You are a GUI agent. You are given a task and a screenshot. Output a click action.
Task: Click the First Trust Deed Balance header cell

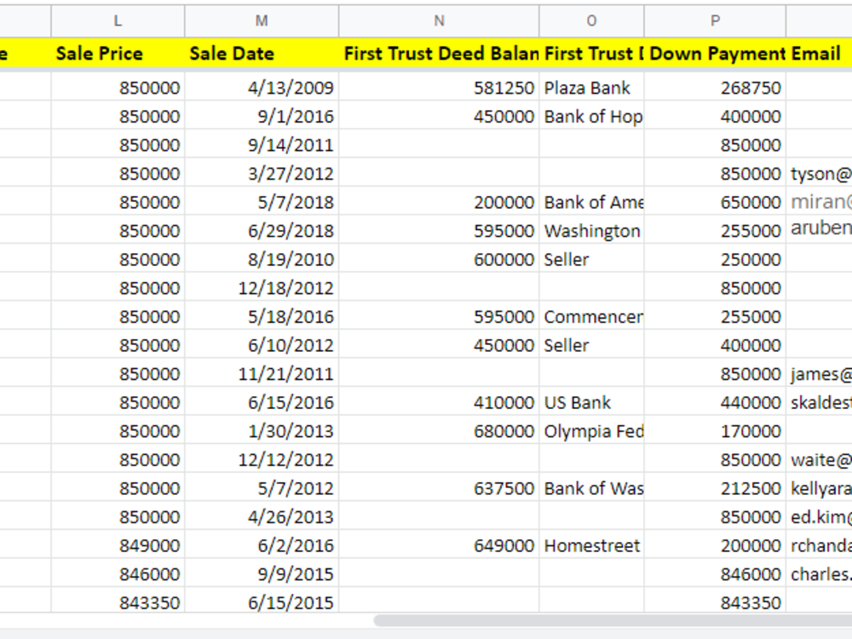(439, 53)
